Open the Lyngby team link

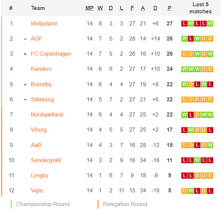39,175
